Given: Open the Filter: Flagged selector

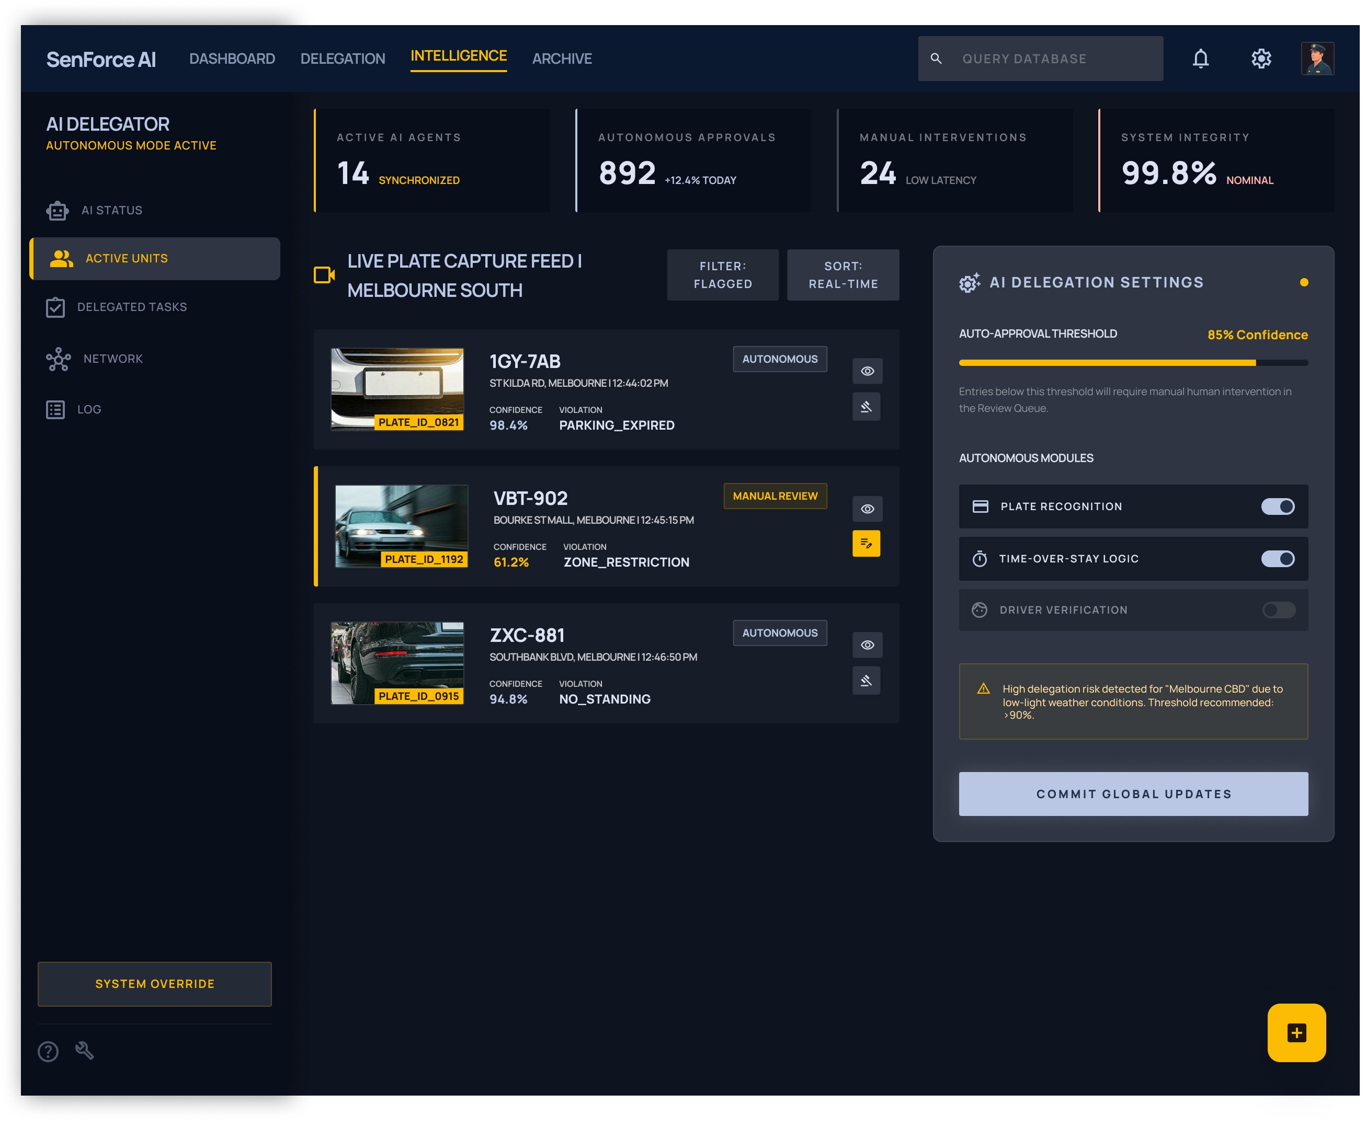Looking at the screenshot, I should [x=722, y=275].
